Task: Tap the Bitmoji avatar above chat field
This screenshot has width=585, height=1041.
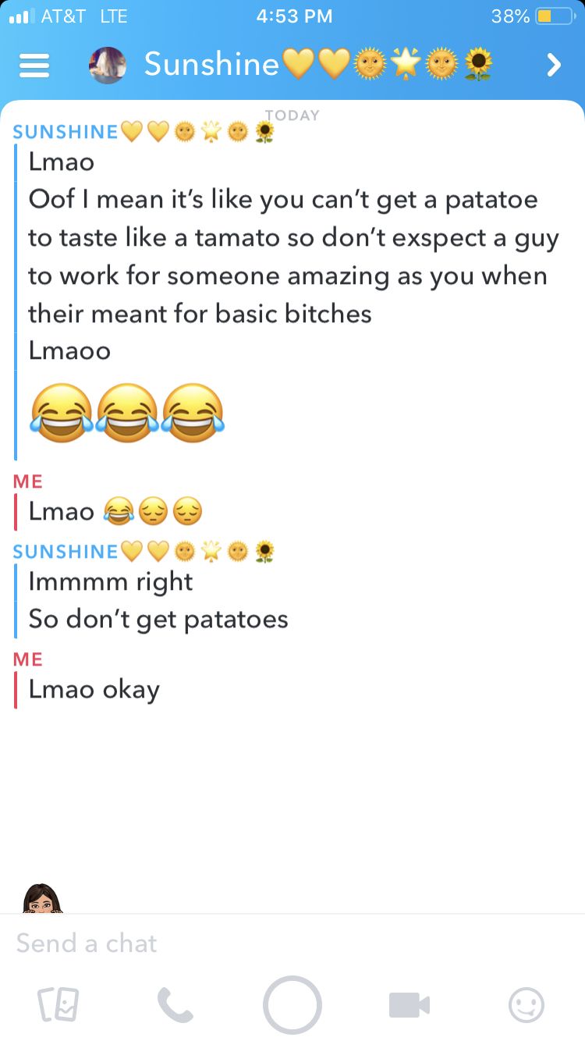Action: (42, 898)
